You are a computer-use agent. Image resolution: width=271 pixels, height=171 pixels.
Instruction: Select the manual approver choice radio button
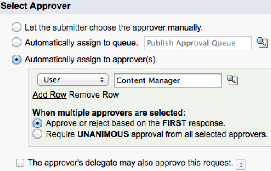point(16,28)
